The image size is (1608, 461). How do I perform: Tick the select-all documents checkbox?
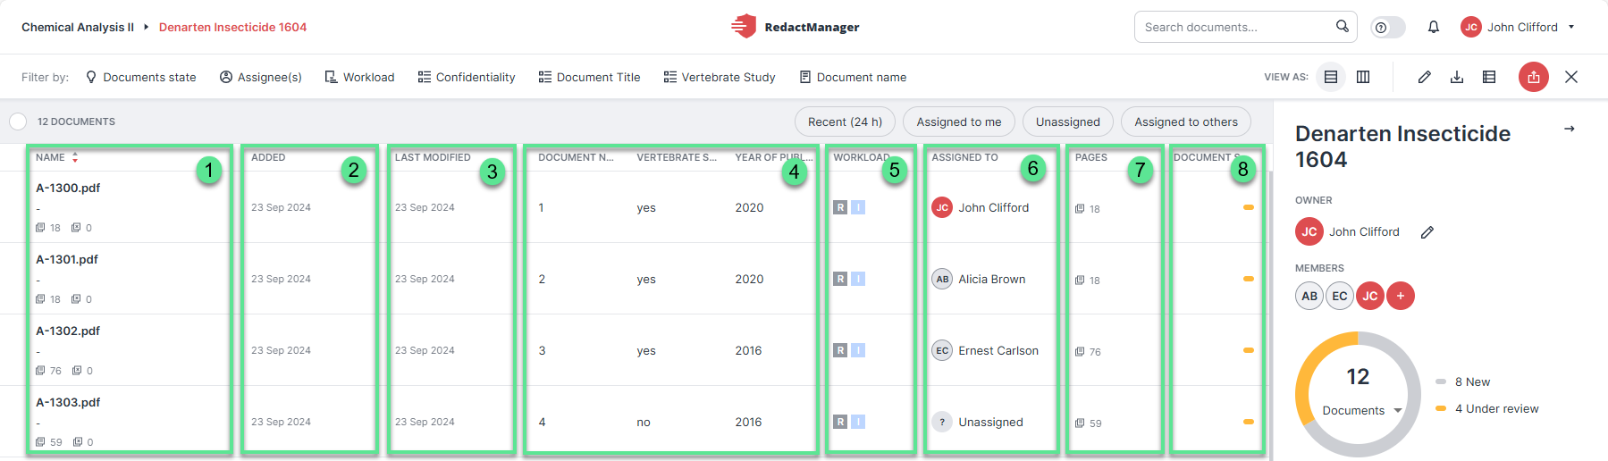coord(18,122)
